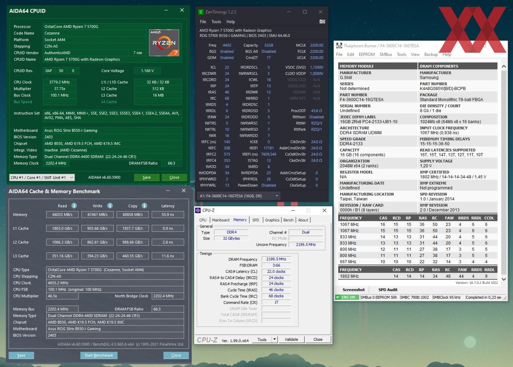513x367 pixels.
Task: Click the L3 Cache latency 11.6 ns
Action: point(168,256)
